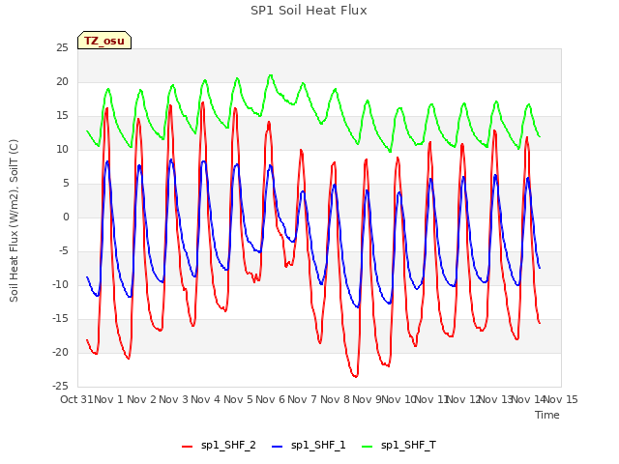Click the 'Nov 4' x-axis tick label
The height and width of the screenshot is (464, 619).
[x=206, y=399]
